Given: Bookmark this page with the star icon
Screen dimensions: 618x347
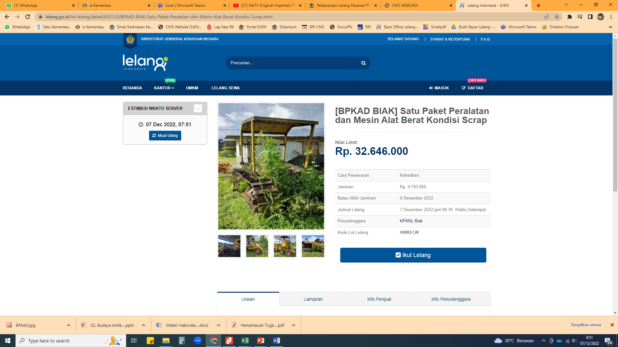Looking at the screenshot, I should [x=557, y=17].
